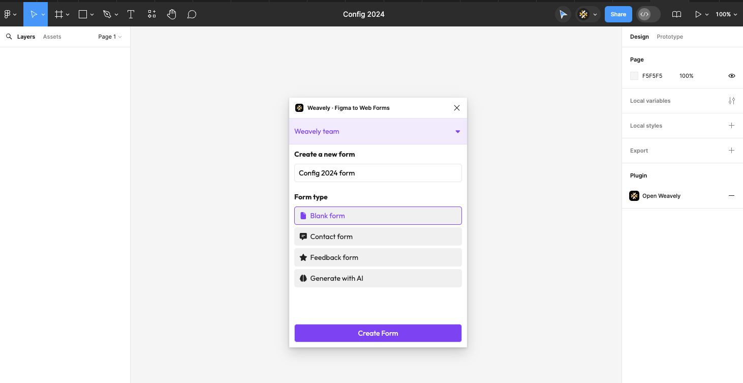Expand the avatar dropdown arrow

[x=595, y=15]
